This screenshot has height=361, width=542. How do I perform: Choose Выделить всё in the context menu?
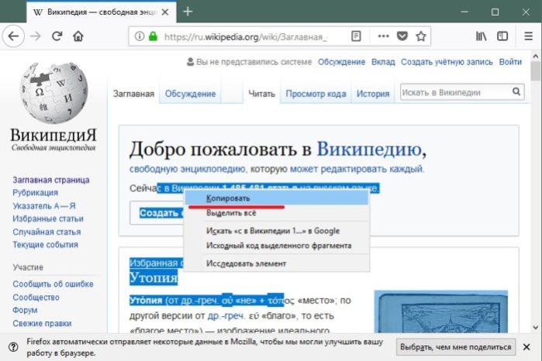click(x=277, y=213)
